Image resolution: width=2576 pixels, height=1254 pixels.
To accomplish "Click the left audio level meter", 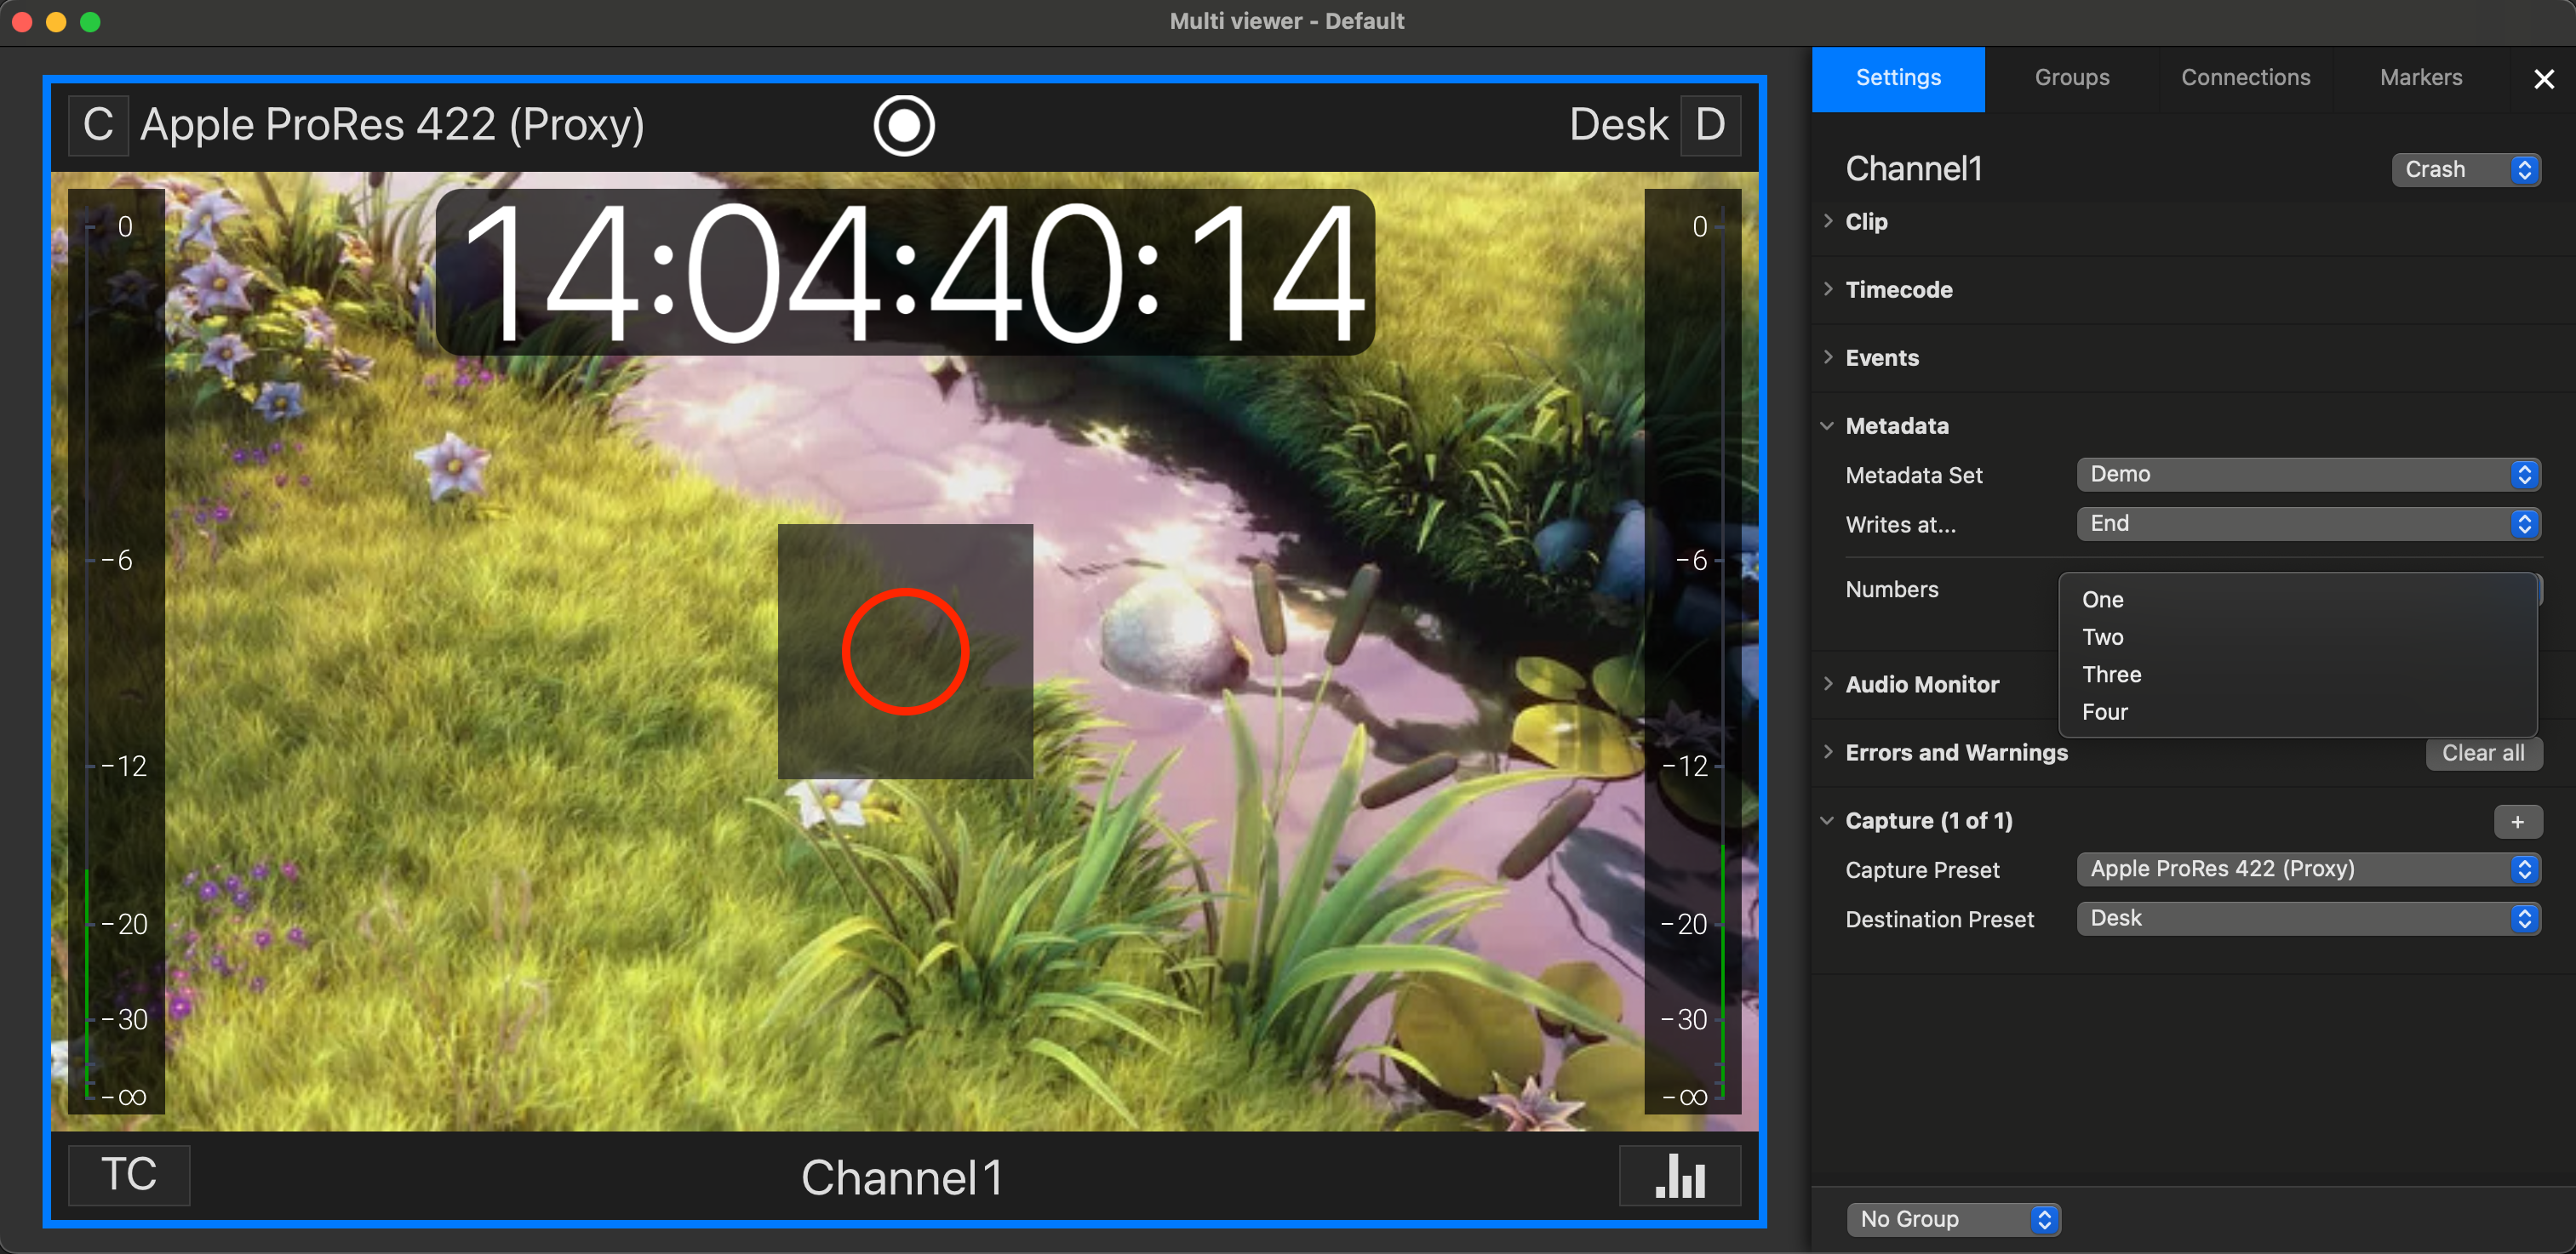I will 116,652.
